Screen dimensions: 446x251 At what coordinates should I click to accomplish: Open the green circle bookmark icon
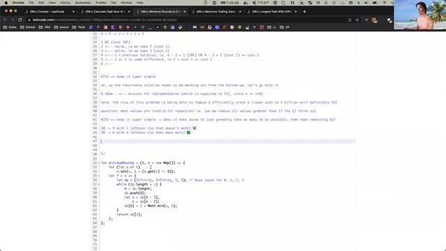[165, 27]
